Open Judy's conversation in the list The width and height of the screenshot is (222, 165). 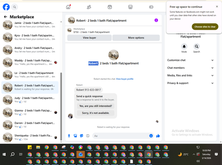coord(30,100)
